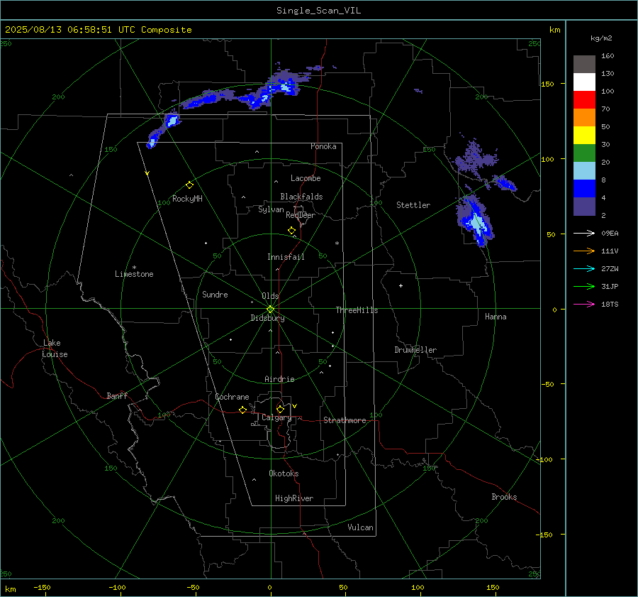Click the cyan 27ZW arrow legend icon
Screen dimensions: 638x597
point(584,268)
